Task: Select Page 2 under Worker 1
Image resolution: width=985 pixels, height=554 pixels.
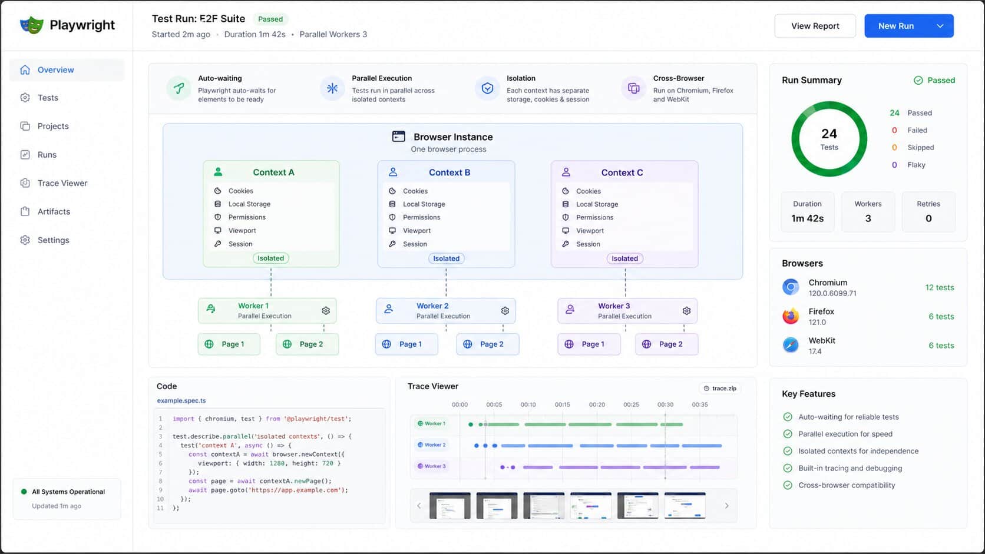Action: (308, 344)
